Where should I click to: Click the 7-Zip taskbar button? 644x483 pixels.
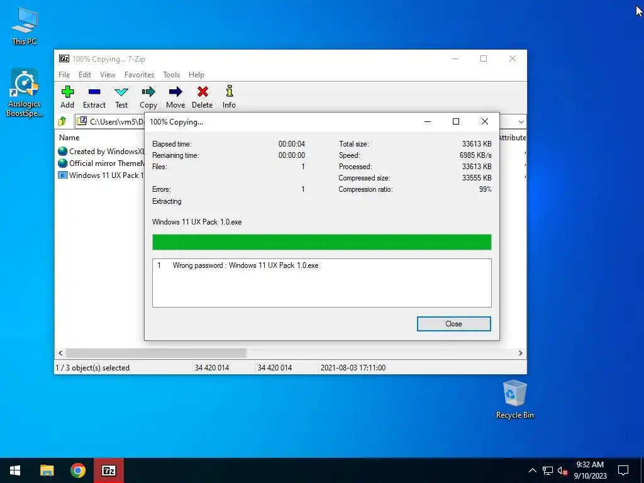click(108, 470)
